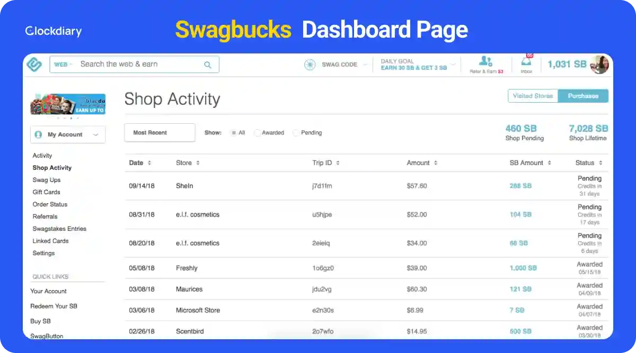Click the 1,031 SB balance

click(x=567, y=64)
